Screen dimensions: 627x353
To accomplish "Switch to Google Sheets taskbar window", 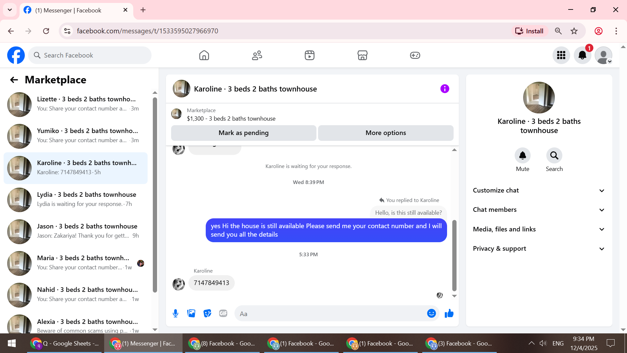I will click(65, 344).
